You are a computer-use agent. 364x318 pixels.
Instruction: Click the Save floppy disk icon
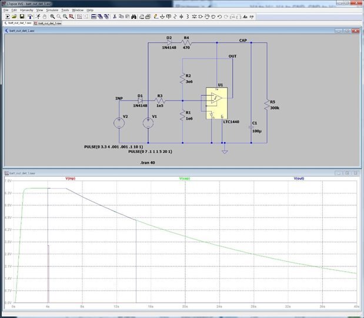coord(22,16)
